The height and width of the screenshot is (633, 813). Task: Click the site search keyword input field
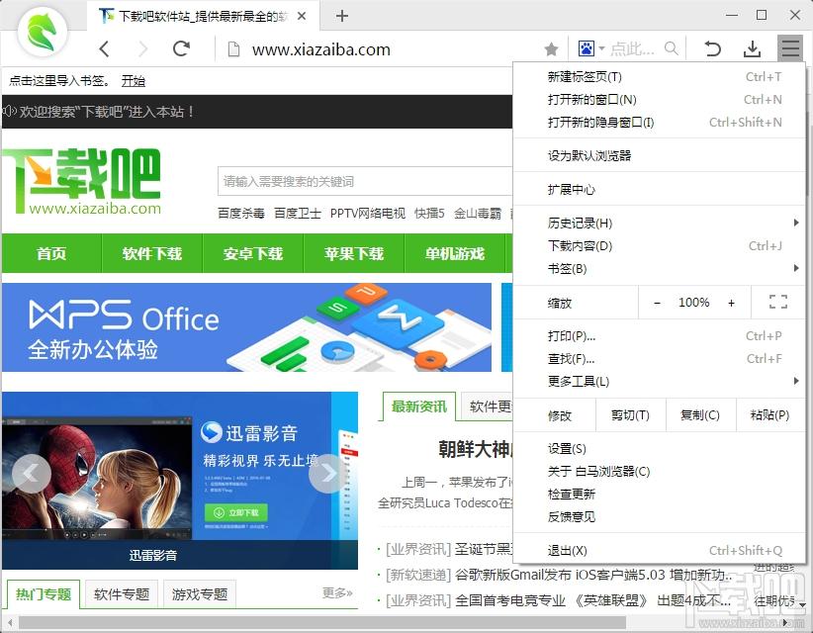coord(365,181)
